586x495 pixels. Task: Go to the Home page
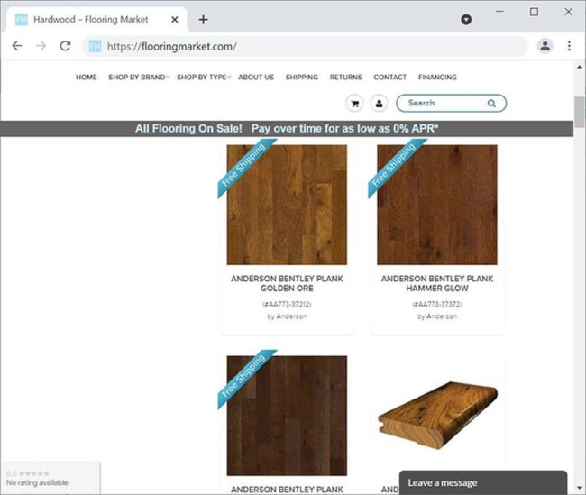click(x=87, y=77)
